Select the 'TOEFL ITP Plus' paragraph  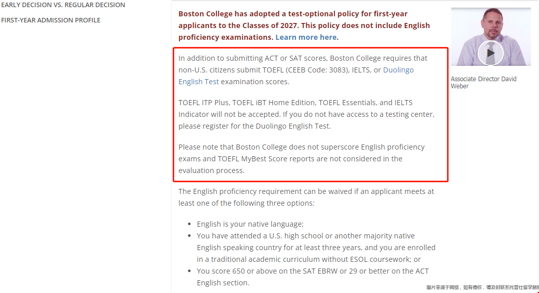click(x=306, y=114)
